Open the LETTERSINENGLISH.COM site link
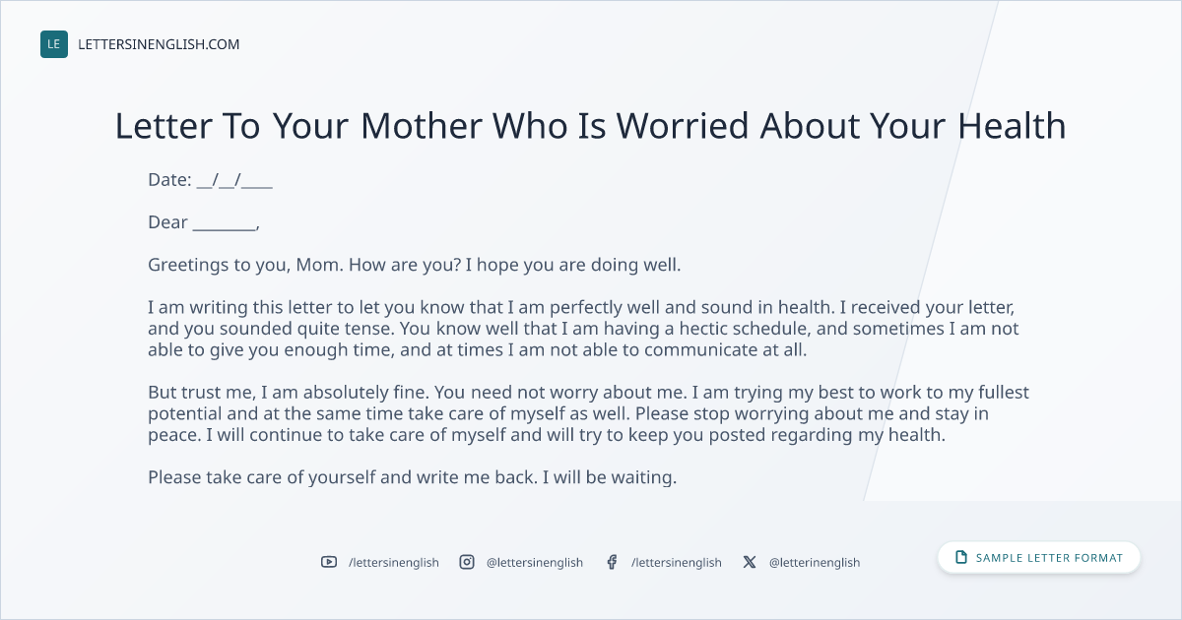The height and width of the screenshot is (620, 1182). click(x=159, y=44)
